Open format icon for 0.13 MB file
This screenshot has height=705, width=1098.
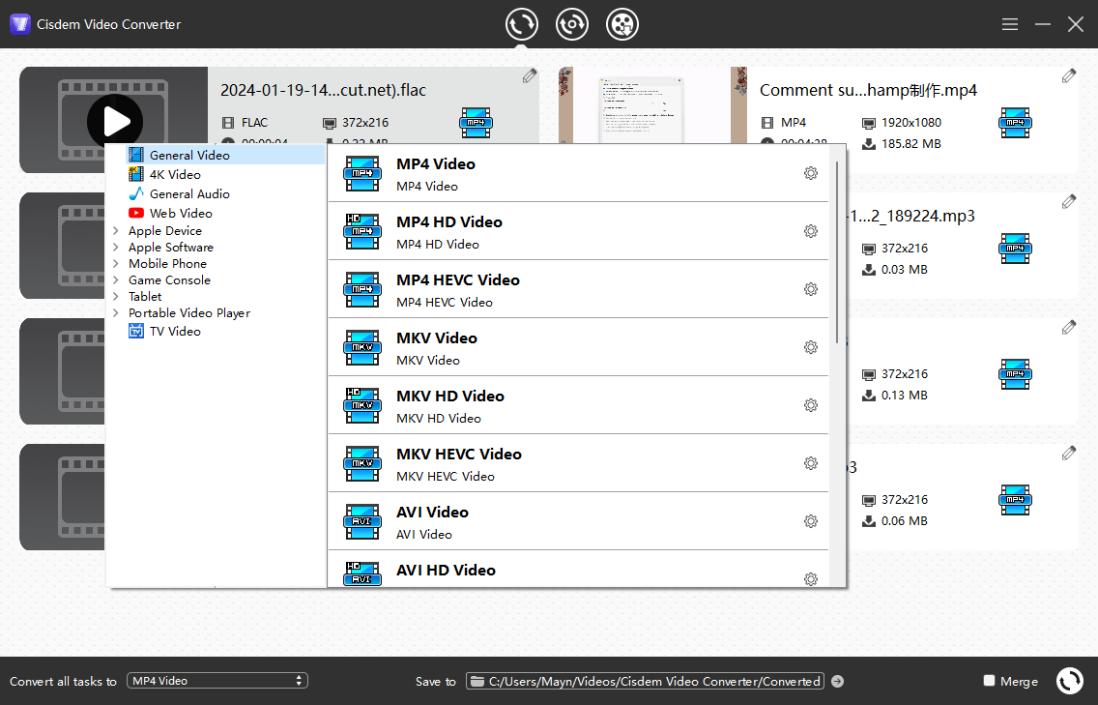tap(1016, 374)
